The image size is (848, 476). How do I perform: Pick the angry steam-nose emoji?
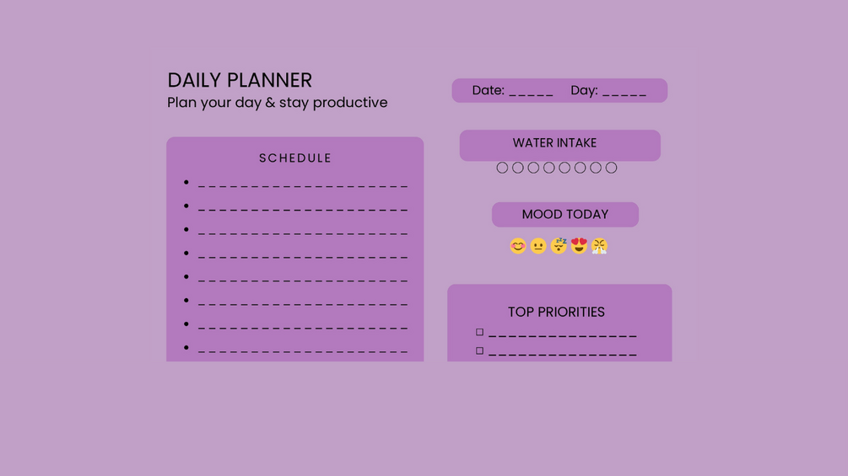(599, 246)
